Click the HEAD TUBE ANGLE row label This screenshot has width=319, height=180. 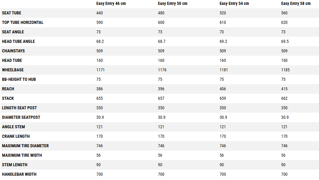point(18,42)
